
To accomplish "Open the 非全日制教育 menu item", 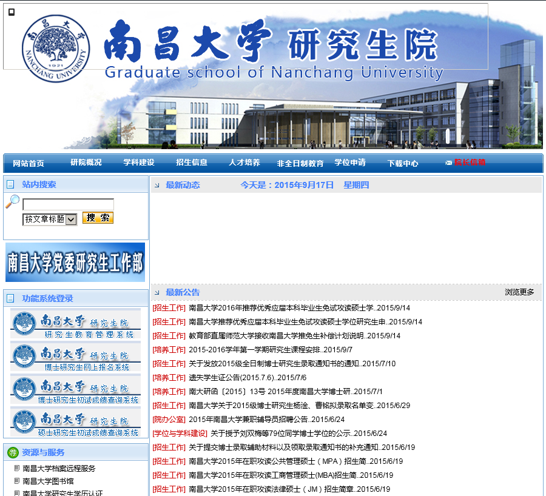I will click(x=300, y=163).
